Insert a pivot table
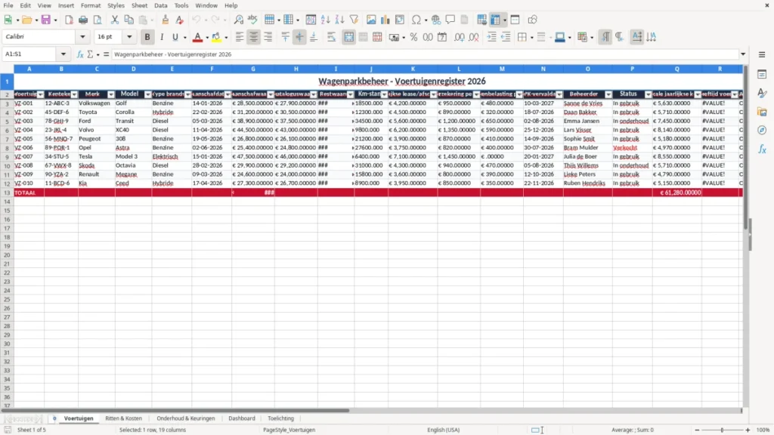The height and width of the screenshot is (435, 774). [400, 20]
